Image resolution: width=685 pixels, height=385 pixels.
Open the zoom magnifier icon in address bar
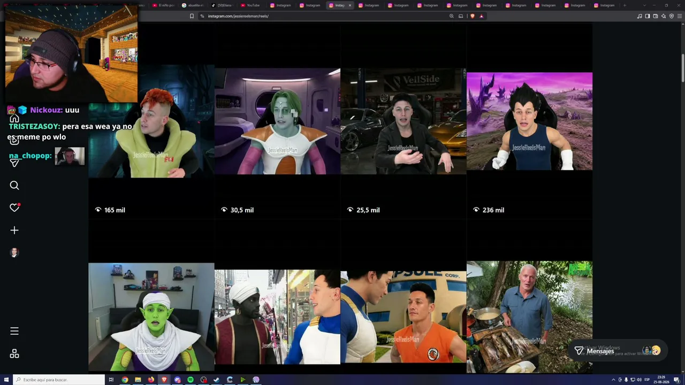452,16
